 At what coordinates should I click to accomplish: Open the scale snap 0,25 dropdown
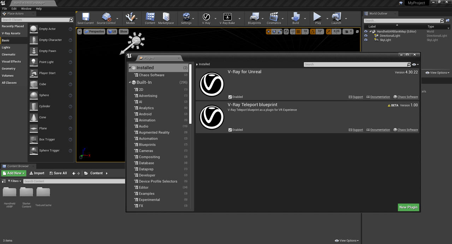[337, 31]
